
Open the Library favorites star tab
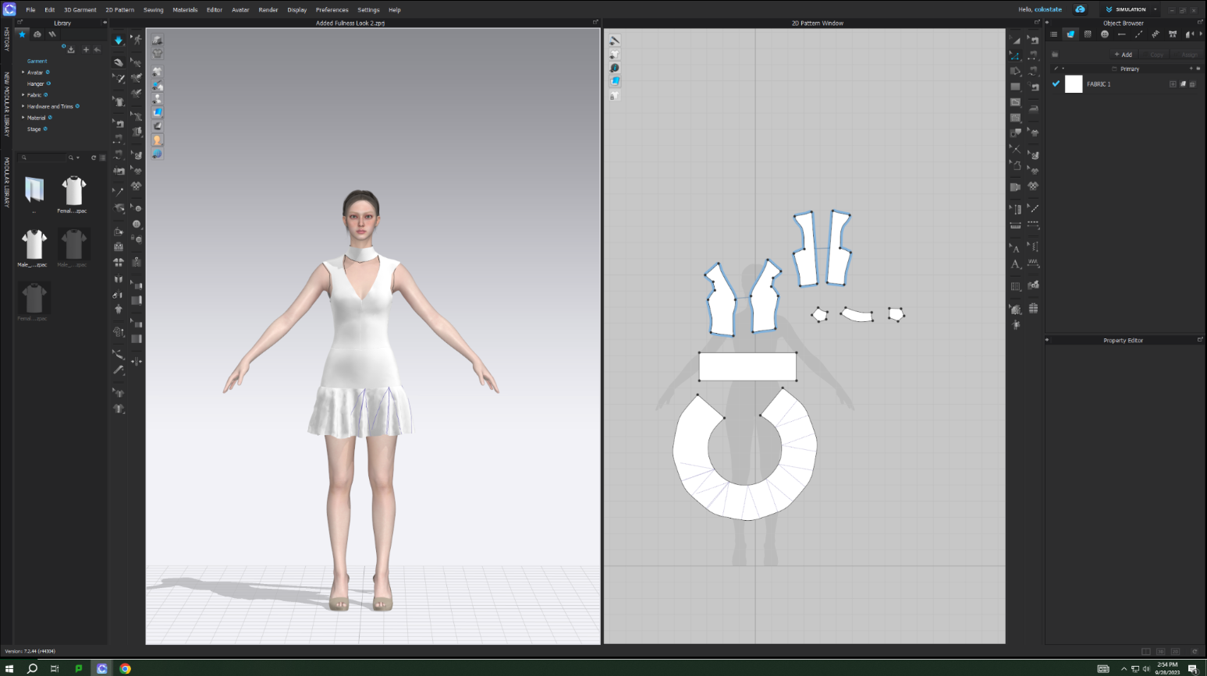pos(22,34)
